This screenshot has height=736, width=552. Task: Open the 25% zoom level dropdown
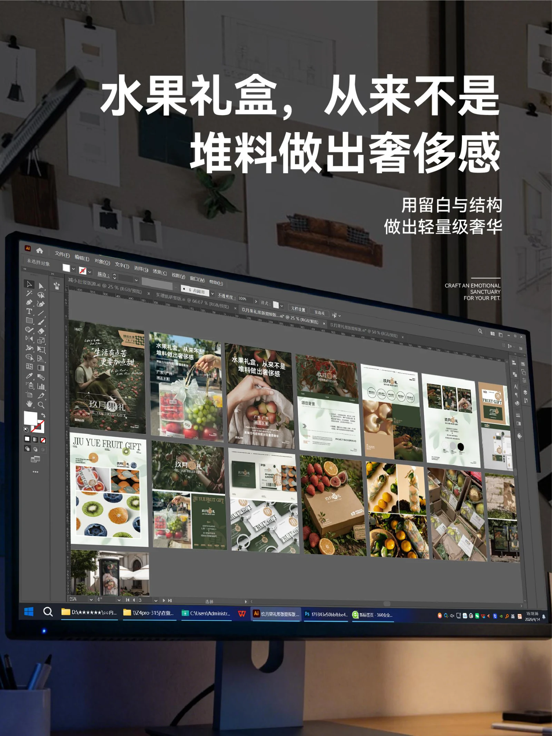91,600
